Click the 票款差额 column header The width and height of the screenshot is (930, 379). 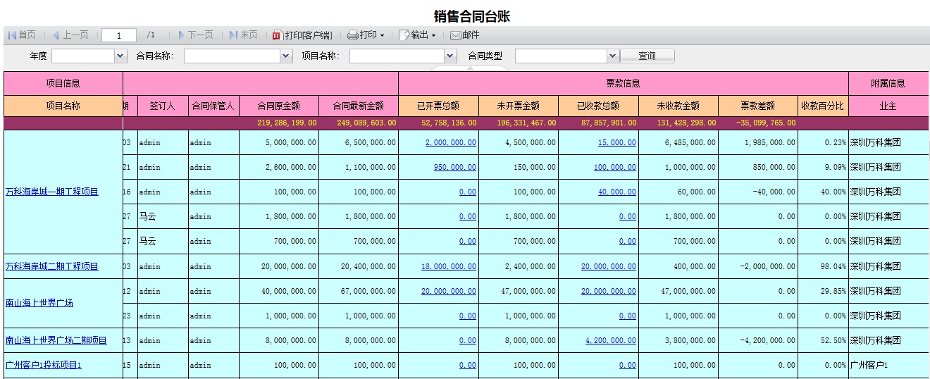pyautogui.click(x=758, y=106)
